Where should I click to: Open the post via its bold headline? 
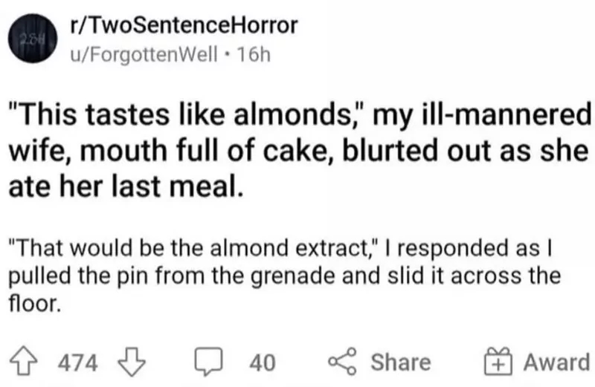pyautogui.click(x=300, y=151)
